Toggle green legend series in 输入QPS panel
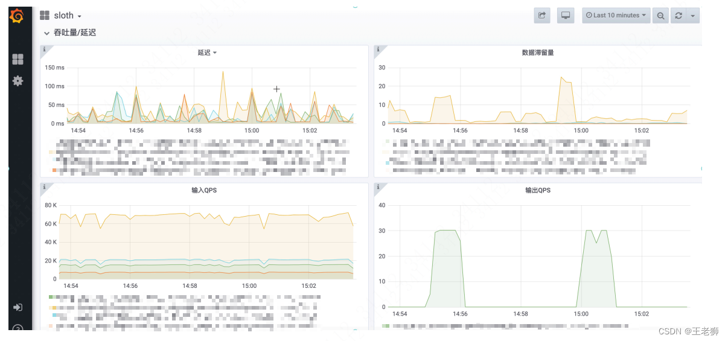Image resolution: width=728 pixels, height=341 pixels. pos(52,298)
